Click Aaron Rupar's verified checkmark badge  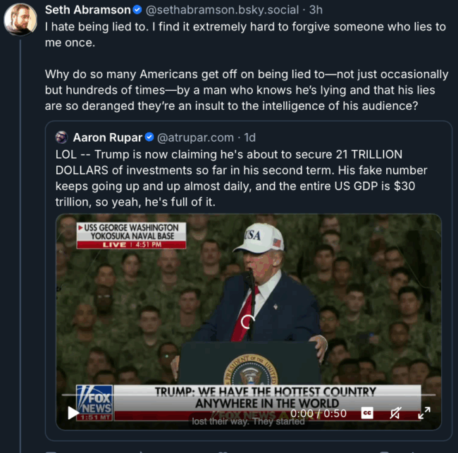tap(149, 137)
